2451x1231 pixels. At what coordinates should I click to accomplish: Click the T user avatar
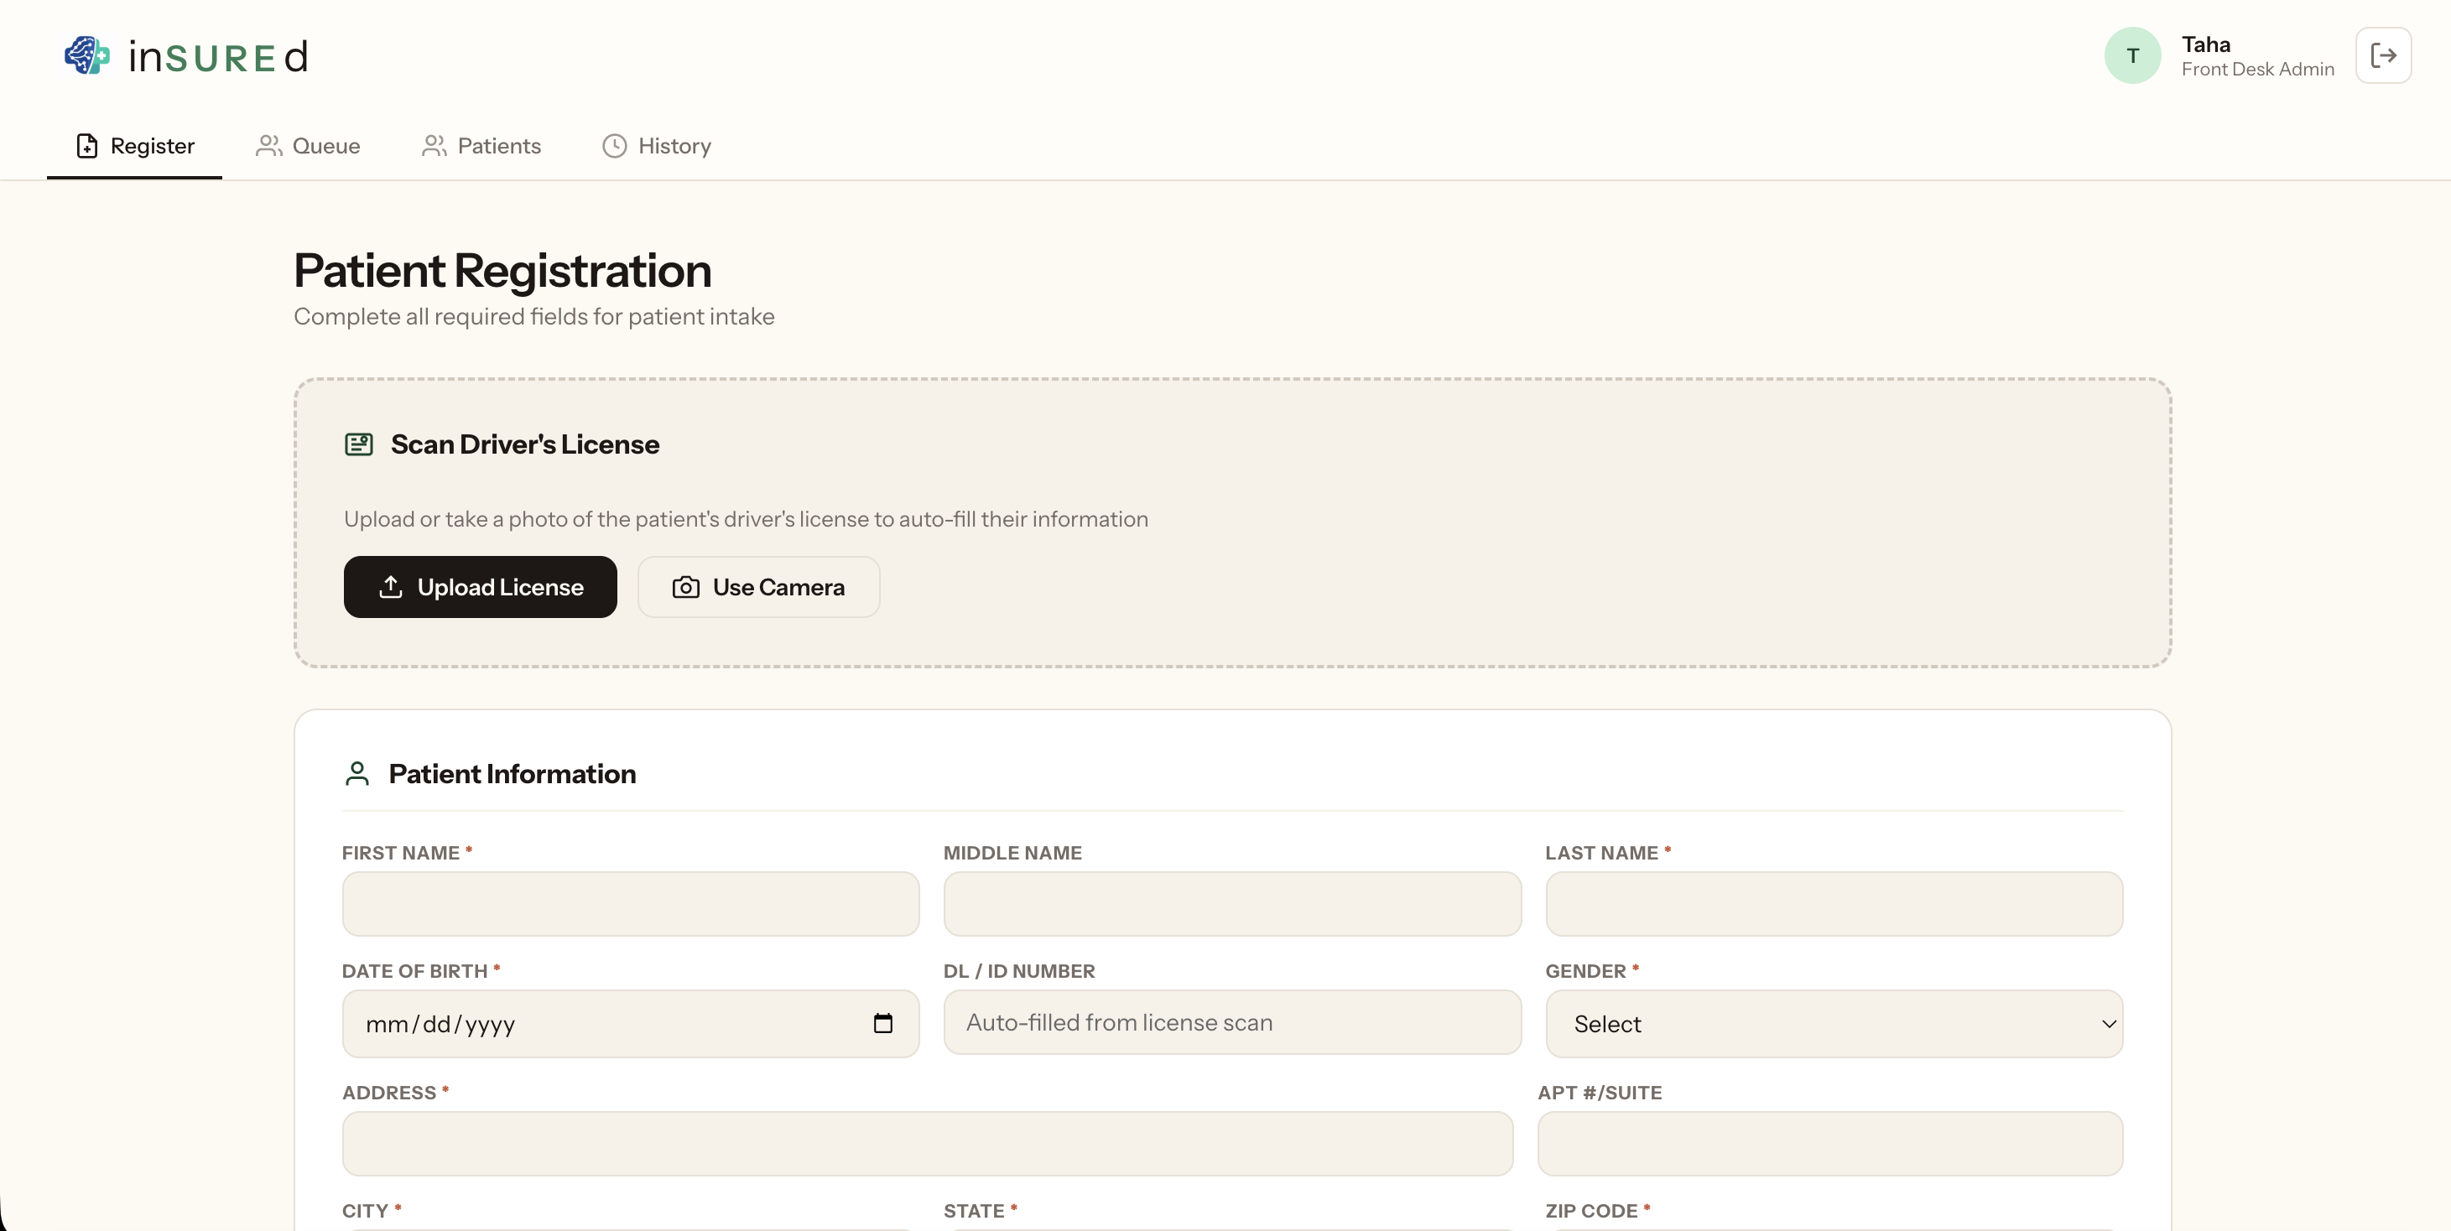tap(2132, 55)
